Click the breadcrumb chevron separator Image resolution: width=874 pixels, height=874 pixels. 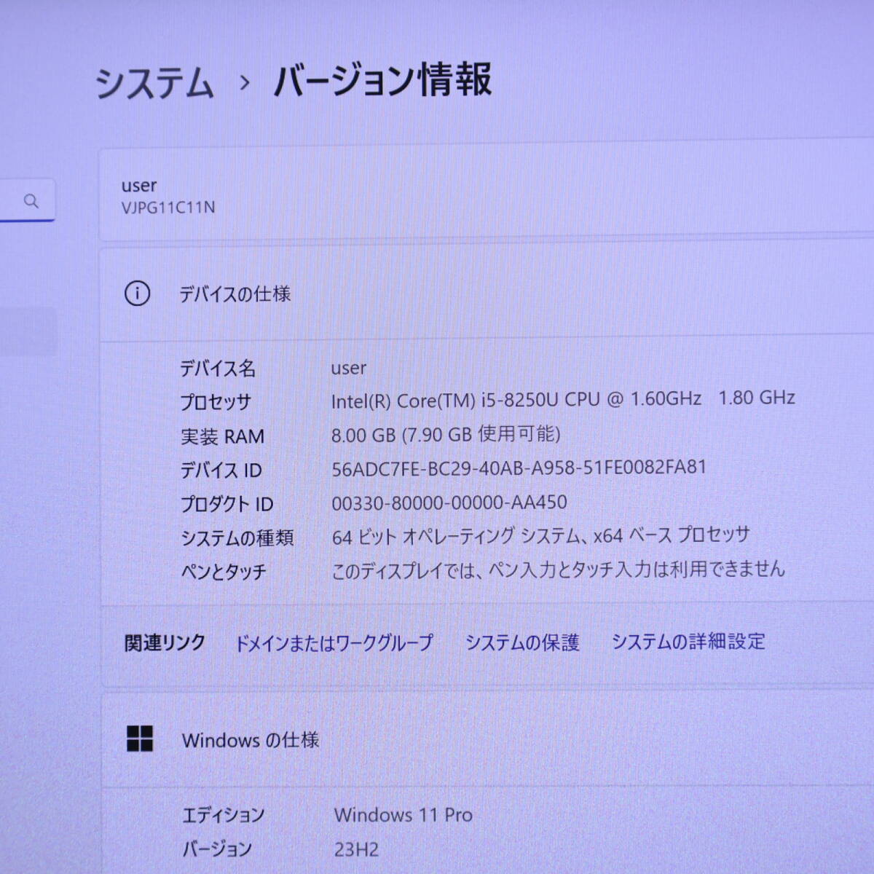(245, 83)
